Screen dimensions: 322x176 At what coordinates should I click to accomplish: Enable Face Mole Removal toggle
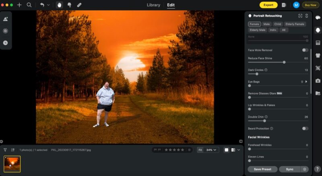tap(305, 50)
